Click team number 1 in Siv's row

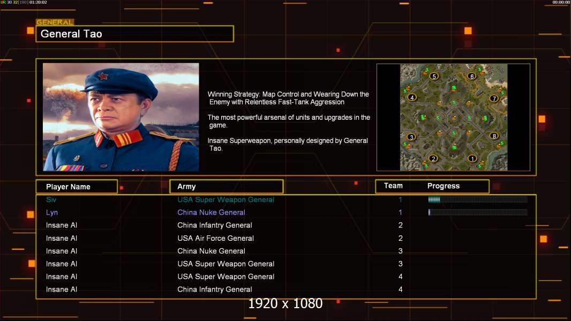point(400,200)
